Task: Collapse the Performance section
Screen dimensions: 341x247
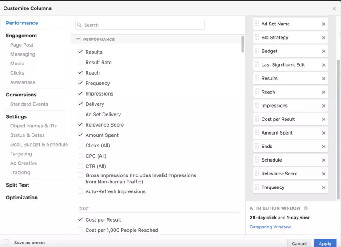Action: (x=79, y=39)
